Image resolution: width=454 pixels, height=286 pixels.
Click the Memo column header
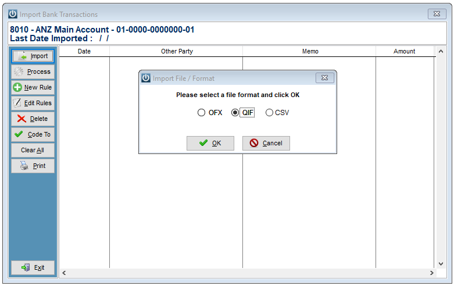[310, 52]
